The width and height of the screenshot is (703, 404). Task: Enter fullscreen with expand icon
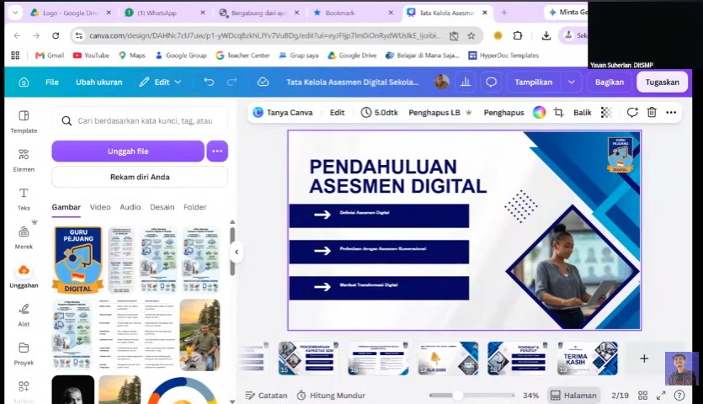pyautogui.click(x=661, y=396)
